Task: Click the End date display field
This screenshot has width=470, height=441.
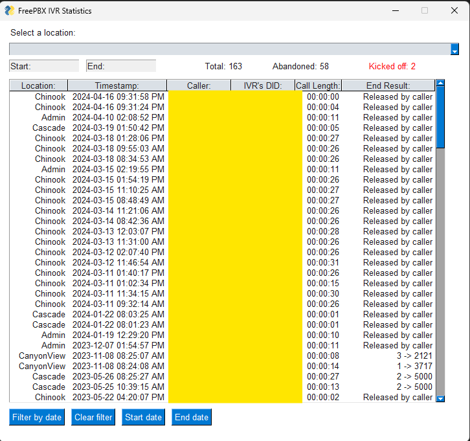Action: coord(121,66)
